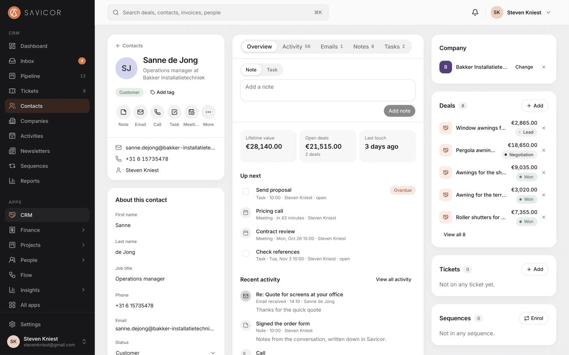The height and width of the screenshot is (355, 569).
Task: Remove Bakker Installatietechniek company link
Action: pyautogui.click(x=544, y=67)
